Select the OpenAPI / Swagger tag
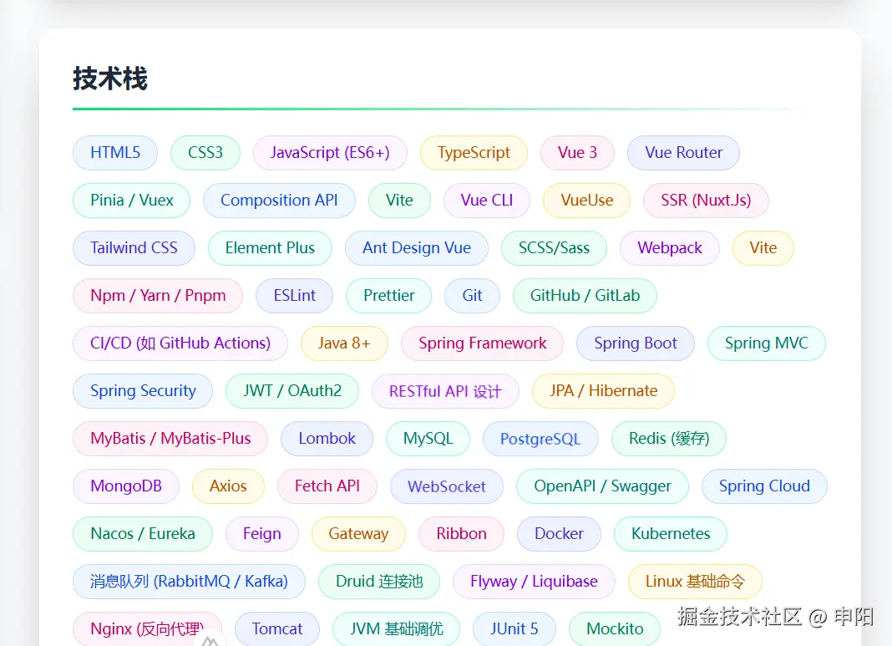This screenshot has height=646, width=892. tap(602, 486)
